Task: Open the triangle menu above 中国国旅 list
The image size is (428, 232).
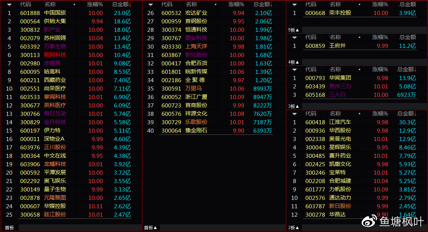Action: tap(9, 5)
